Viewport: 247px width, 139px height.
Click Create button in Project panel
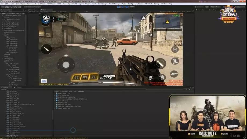[3, 89]
